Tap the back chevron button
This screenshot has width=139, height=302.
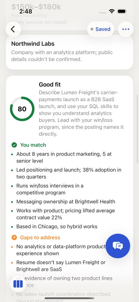coord(13,29)
